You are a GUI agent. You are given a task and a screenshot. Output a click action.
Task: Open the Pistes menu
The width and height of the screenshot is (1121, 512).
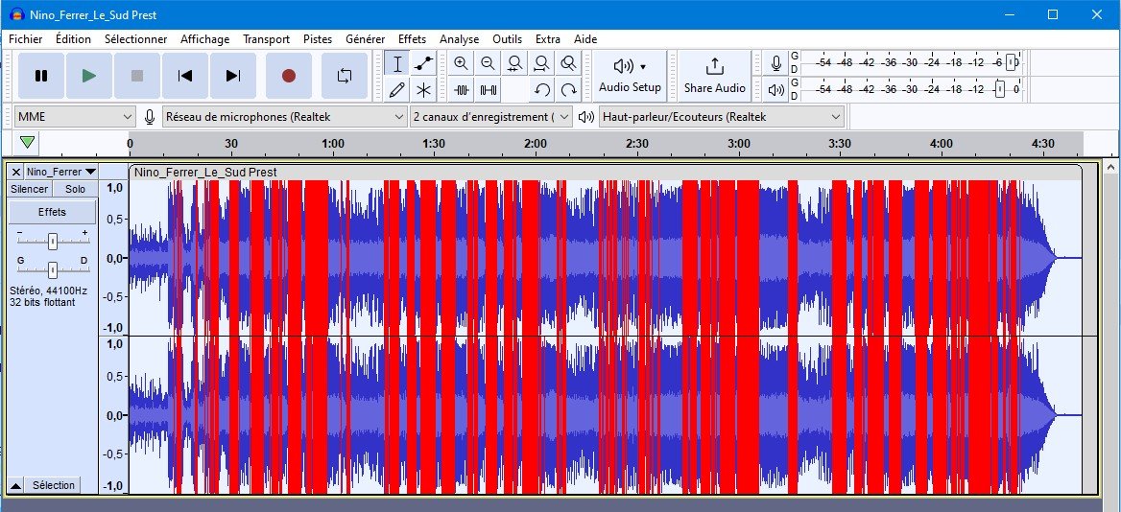tap(318, 39)
